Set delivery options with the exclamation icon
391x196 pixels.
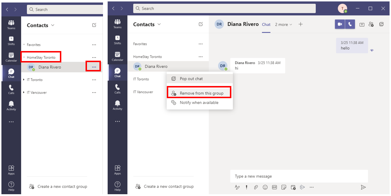247,187
